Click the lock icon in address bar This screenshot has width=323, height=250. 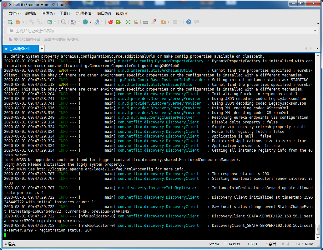[x=11, y=31]
